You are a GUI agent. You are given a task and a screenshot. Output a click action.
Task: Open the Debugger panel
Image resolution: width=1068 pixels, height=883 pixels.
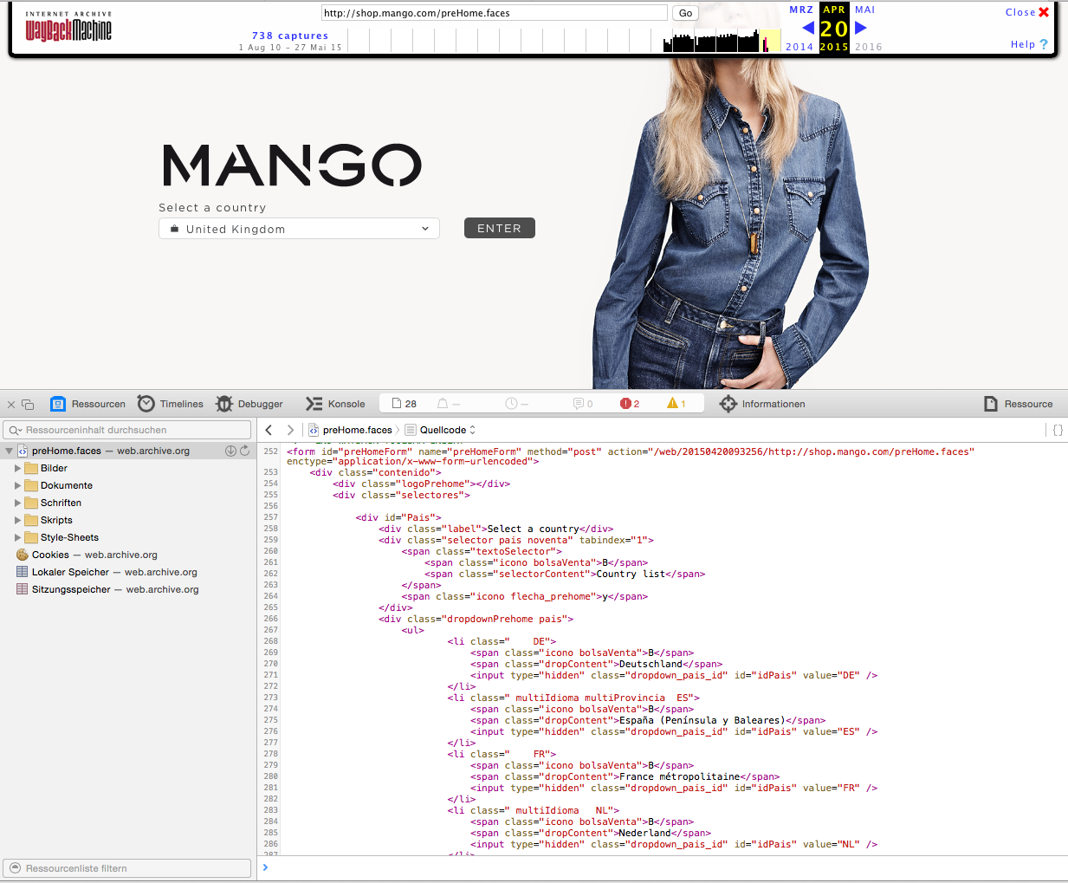pos(249,404)
